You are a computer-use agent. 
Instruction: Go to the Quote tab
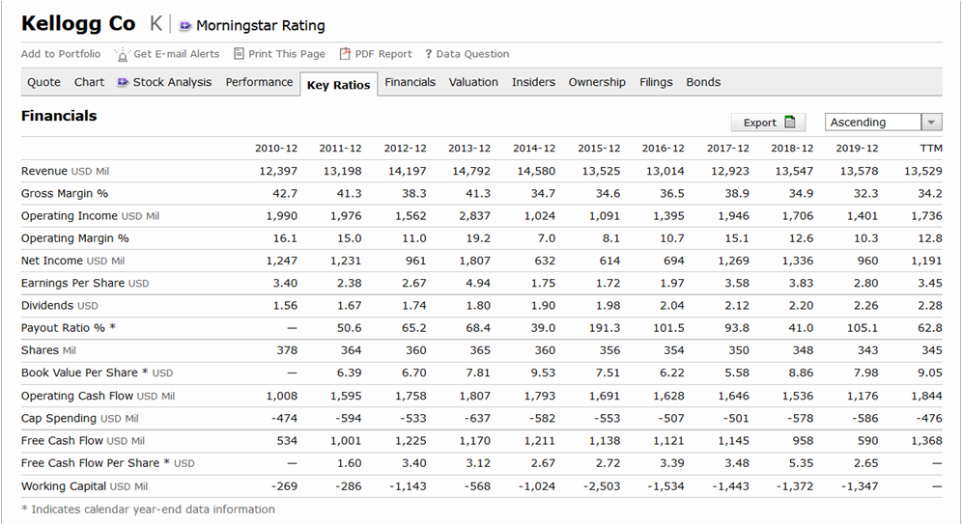pos(43,82)
